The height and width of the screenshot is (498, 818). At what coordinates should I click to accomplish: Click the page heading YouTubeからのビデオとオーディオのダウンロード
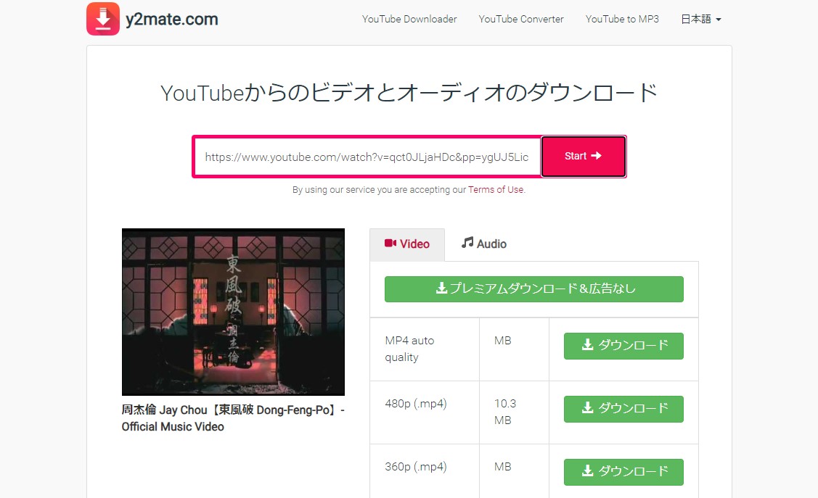[409, 93]
